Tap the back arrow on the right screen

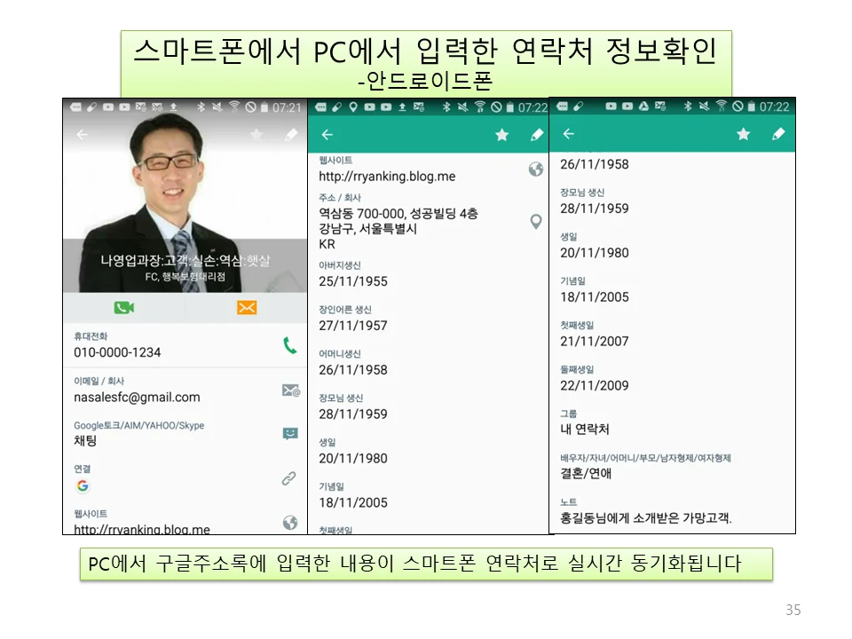coord(569,133)
